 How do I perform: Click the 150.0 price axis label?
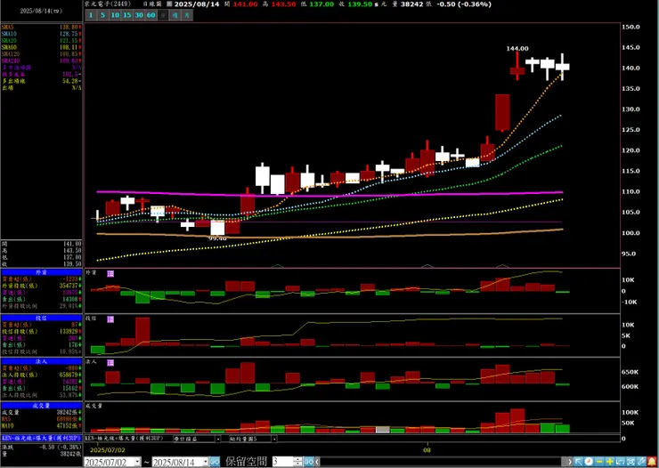pyautogui.click(x=631, y=27)
